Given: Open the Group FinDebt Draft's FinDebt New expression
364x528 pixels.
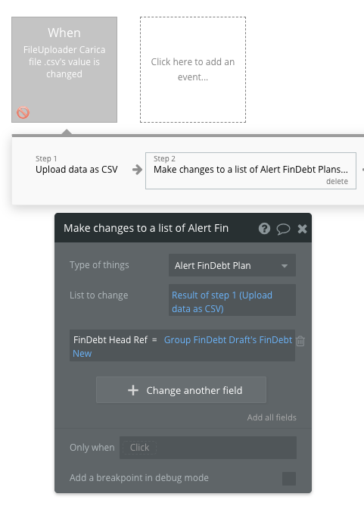Looking at the screenshot, I should click(x=182, y=346).
